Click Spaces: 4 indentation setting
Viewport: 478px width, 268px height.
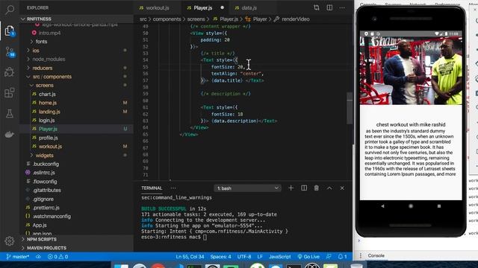[221, 257]
